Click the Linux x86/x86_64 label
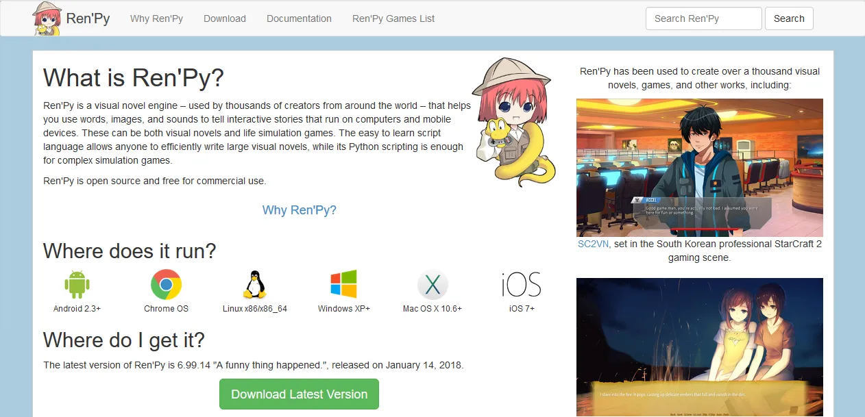The height and width of the screenshot is (417, 865). coord(255,309)
